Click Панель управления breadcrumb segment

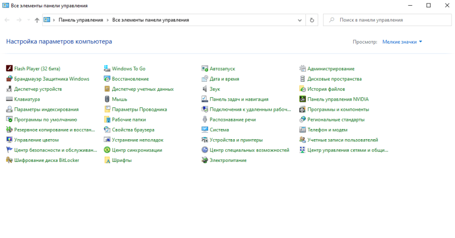point(81,20)
